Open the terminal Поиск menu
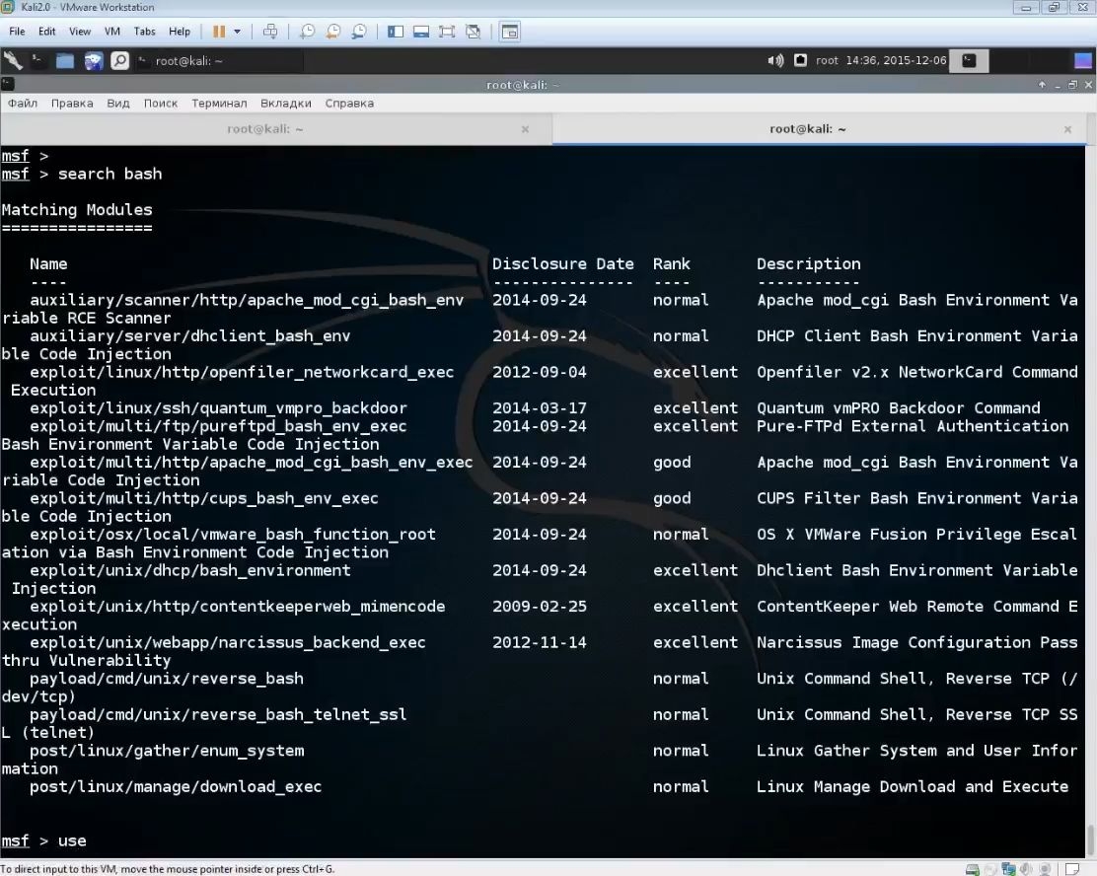The width and height of the screenshot is (1097, 876). pos(161,103)
